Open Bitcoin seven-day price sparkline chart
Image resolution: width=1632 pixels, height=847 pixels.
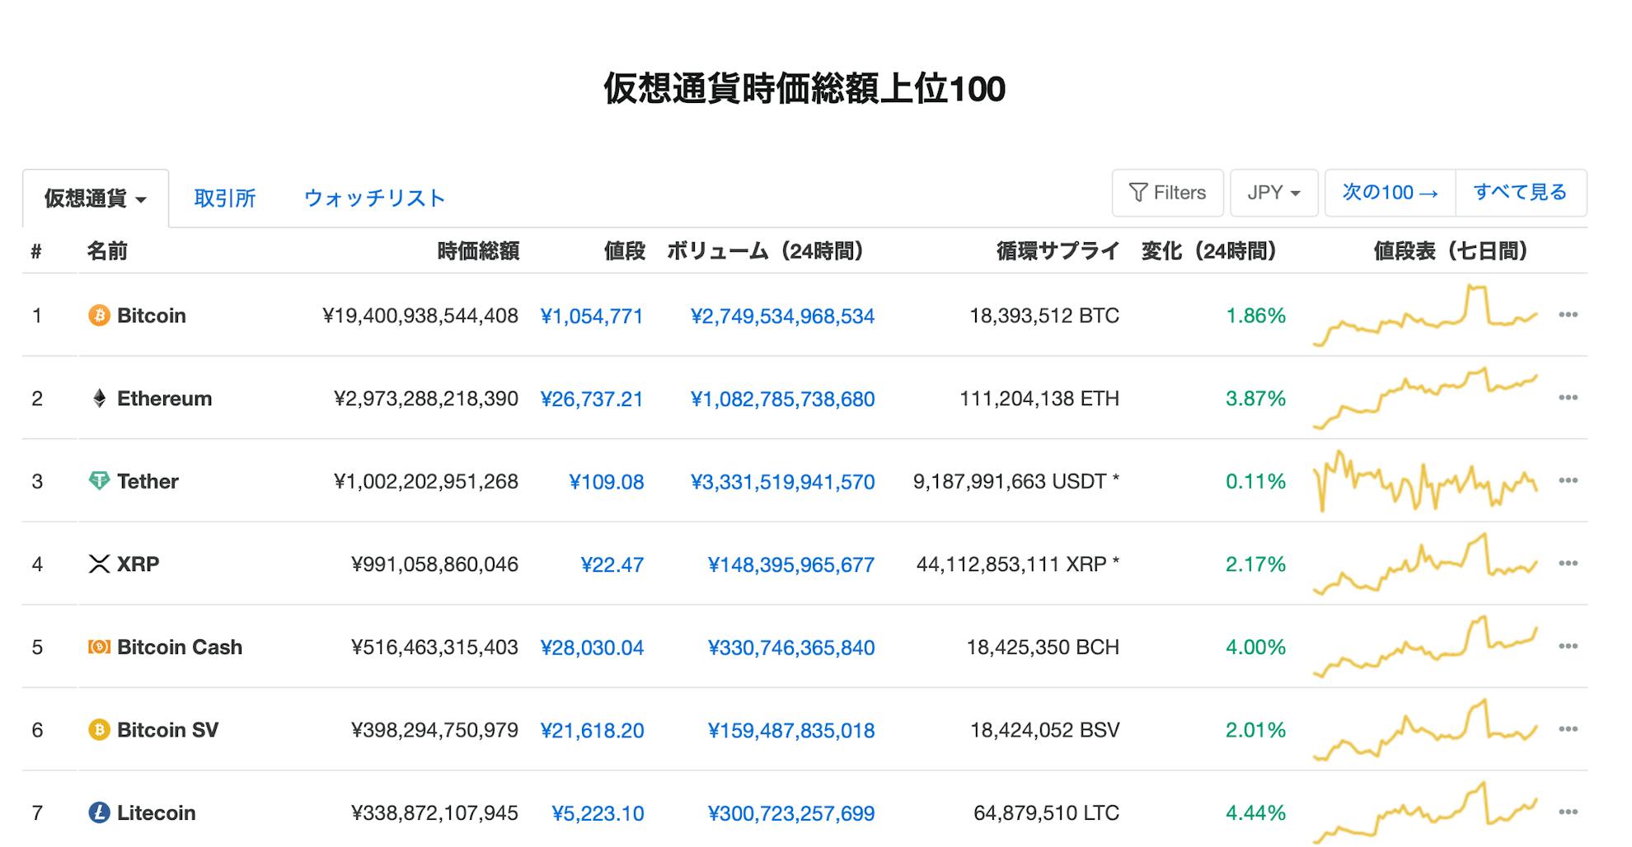[1425, 316]
